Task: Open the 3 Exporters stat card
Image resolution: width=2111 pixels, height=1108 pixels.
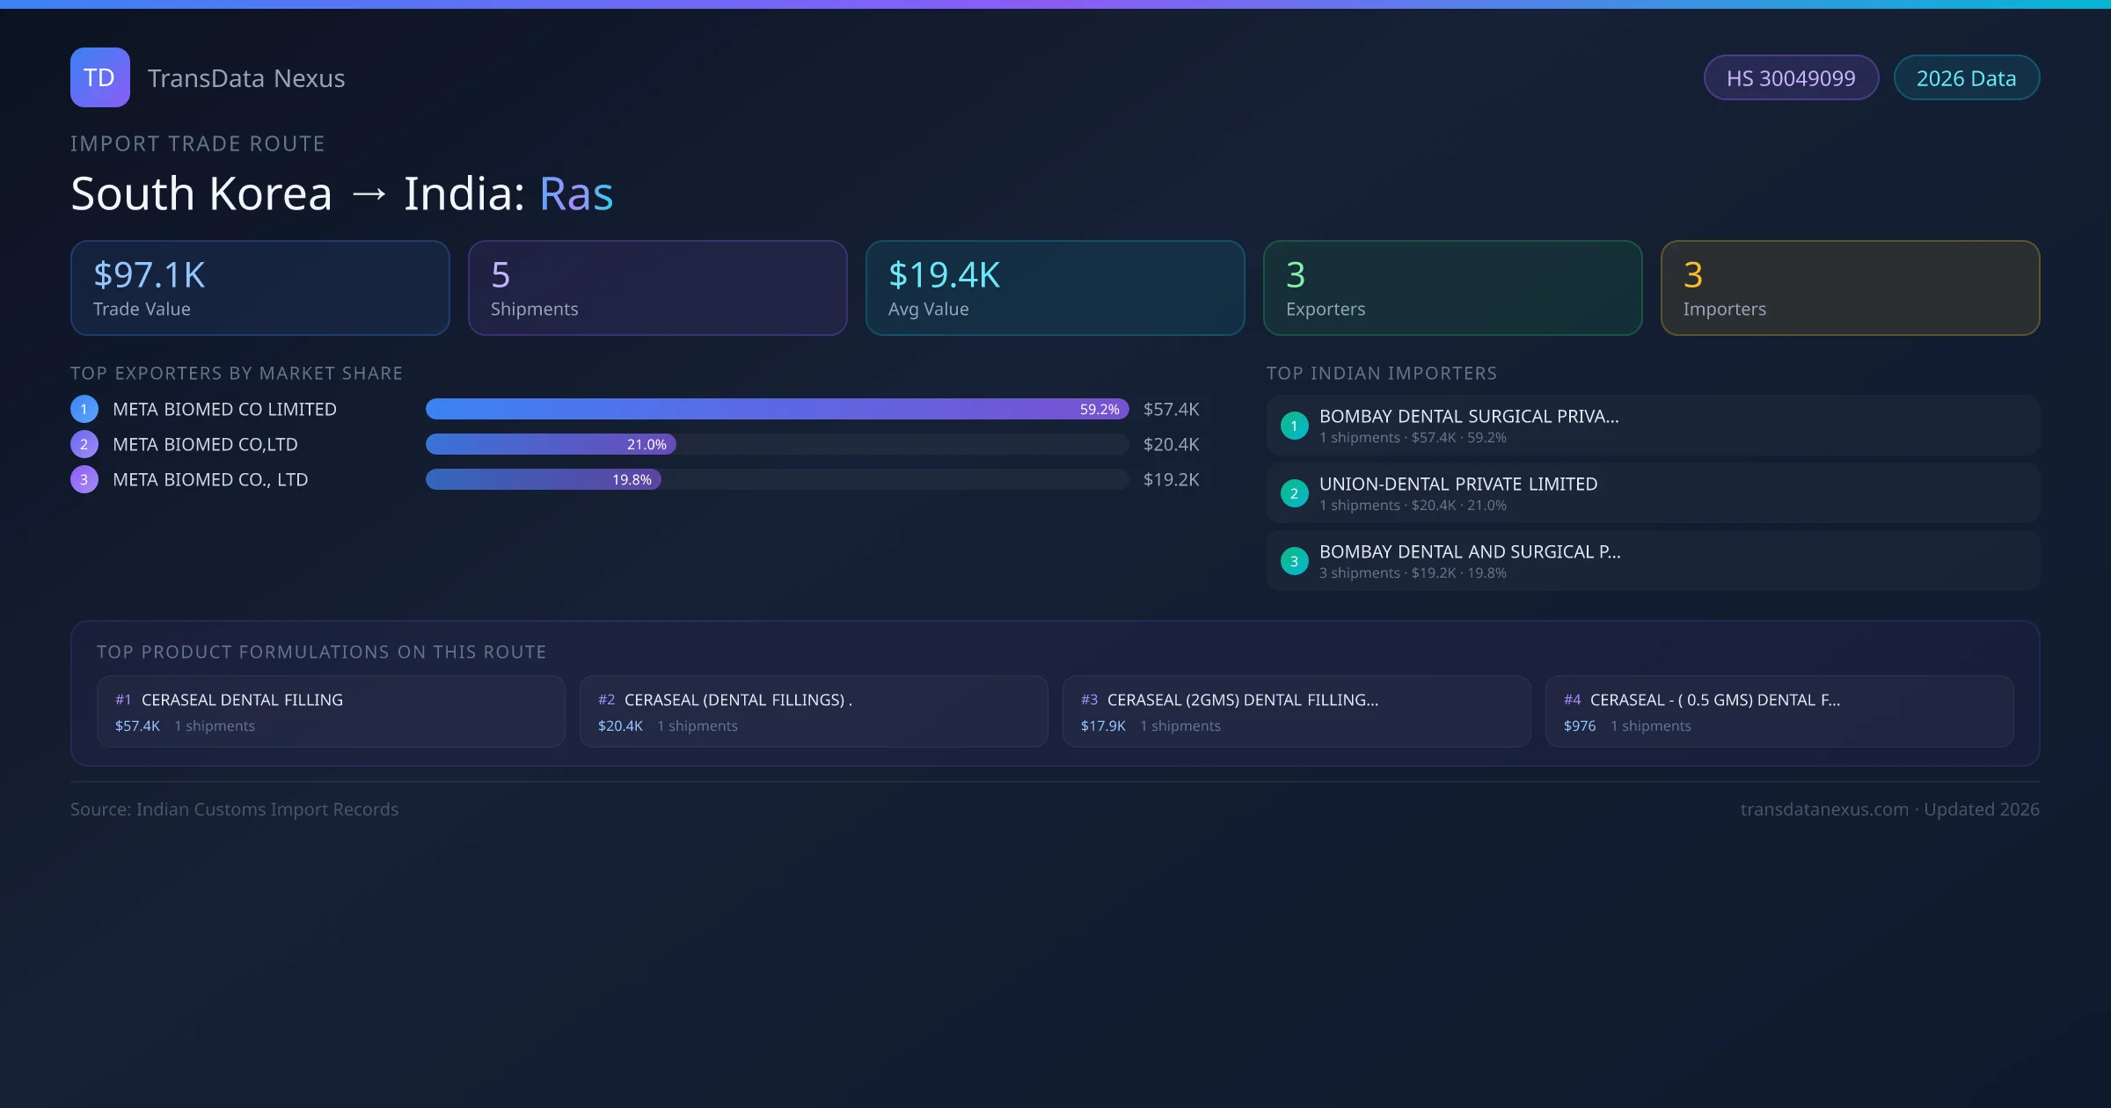Action: [x=1452, y=288]
